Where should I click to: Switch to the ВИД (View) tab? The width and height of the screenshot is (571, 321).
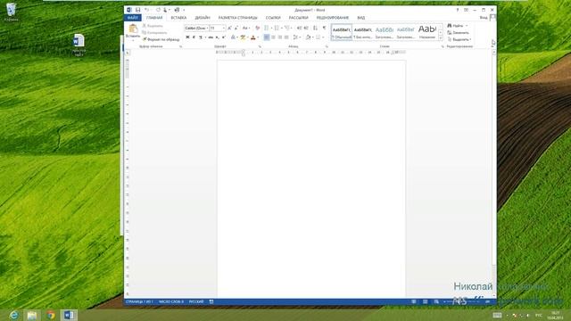click(360, 18)
